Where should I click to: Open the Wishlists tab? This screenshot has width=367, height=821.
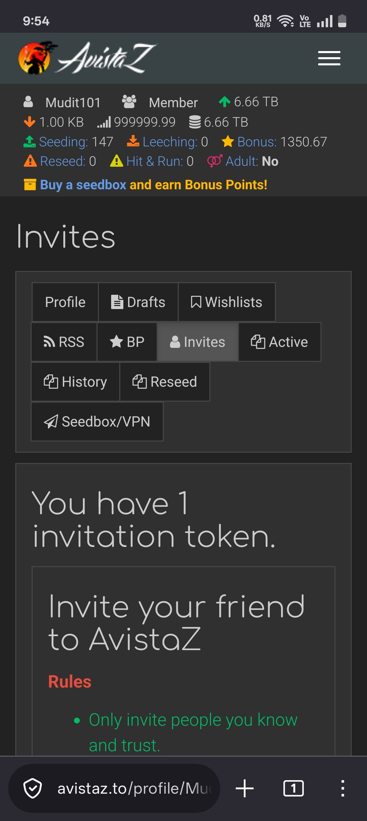pyautogui.click(x=227, y=302)
